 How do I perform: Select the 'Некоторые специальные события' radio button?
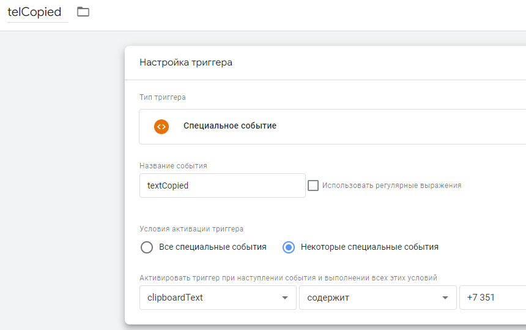pyautogui.click(x=289, y=247)
